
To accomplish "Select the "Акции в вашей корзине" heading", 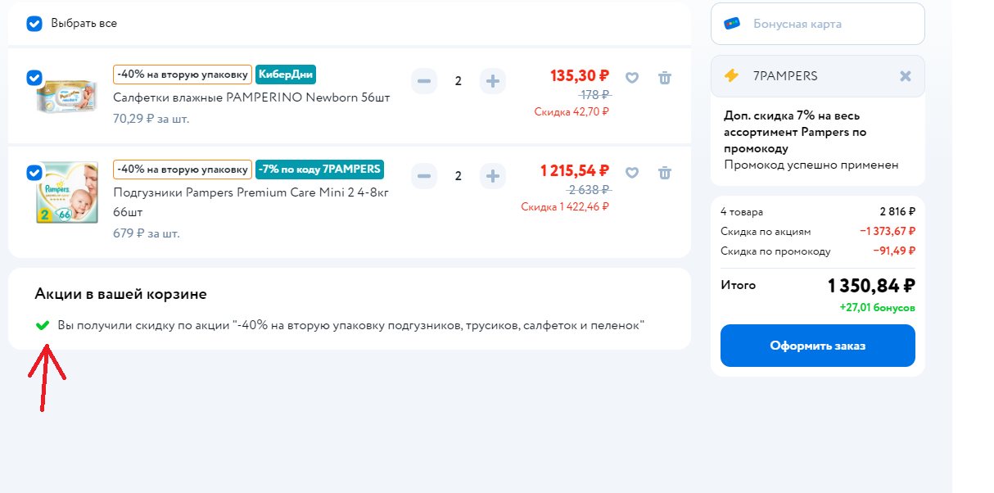I will pos(121,294).
